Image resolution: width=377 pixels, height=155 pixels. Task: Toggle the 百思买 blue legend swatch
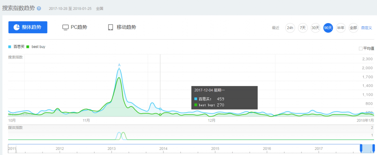10,47
